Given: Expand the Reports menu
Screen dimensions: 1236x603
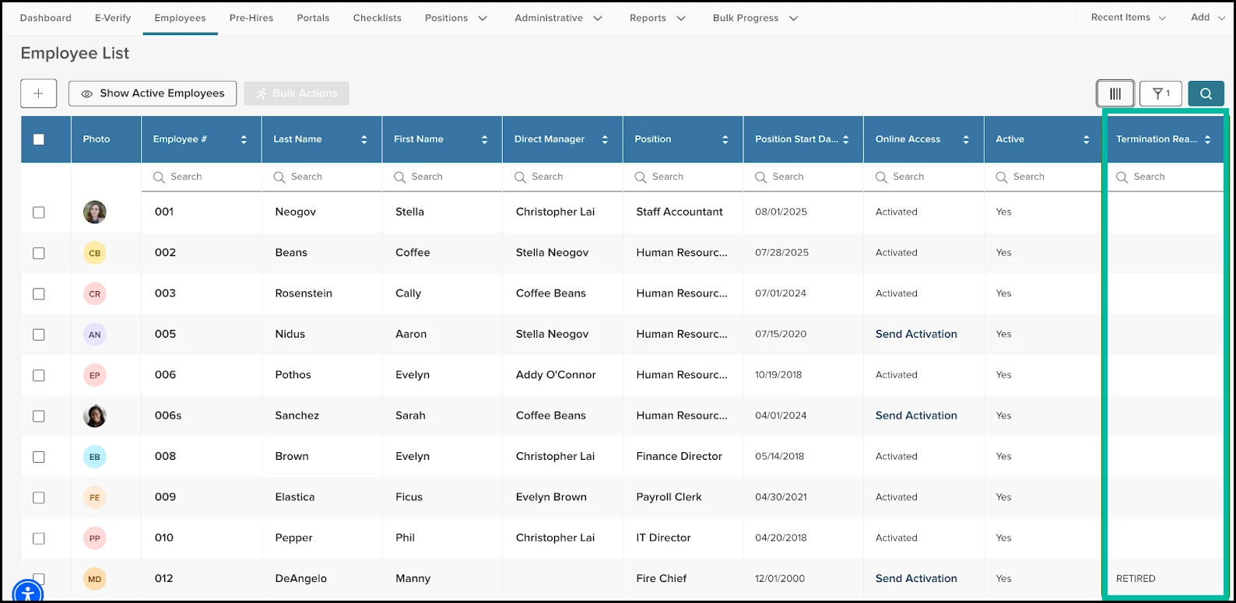Looking at the screenshot, I should point(658,18).
